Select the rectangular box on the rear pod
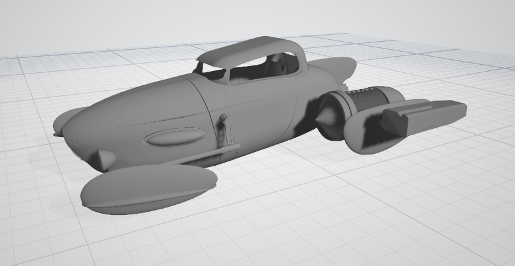The image size is (515, 266). [424, 117]
